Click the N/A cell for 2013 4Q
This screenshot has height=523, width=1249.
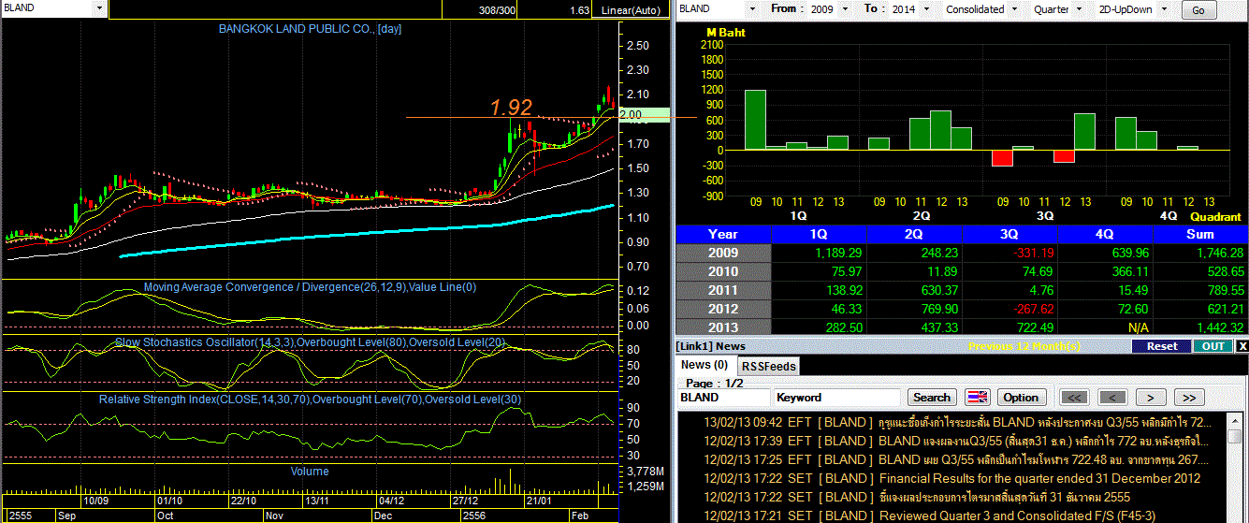coord(1106,327)
